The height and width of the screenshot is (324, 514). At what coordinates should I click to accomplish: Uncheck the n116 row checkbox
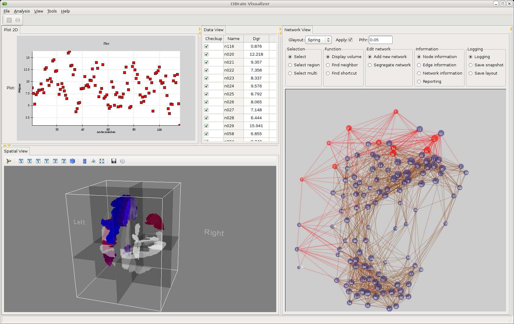tap(207, 46)
